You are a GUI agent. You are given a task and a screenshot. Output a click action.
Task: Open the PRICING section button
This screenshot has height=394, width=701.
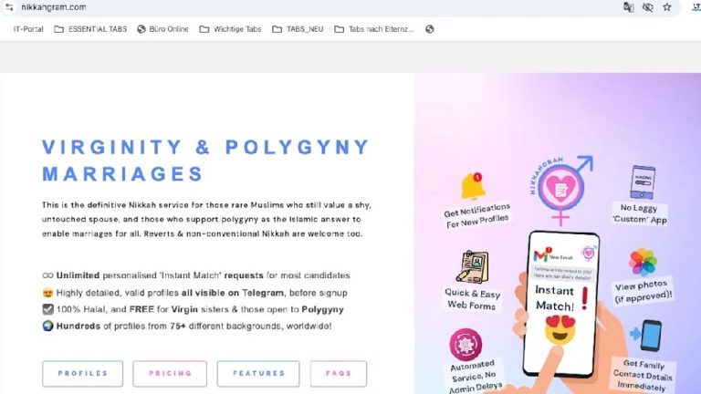pos(170,373)
